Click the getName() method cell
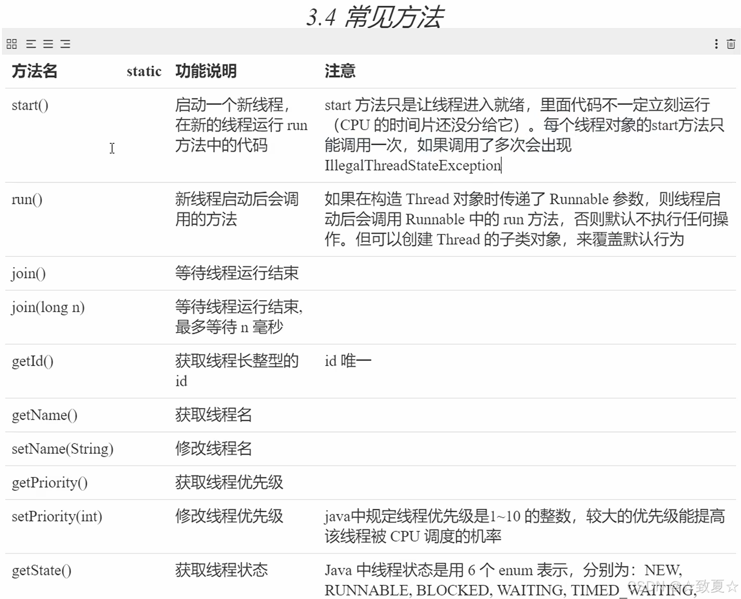This screenshot has height=599, width=741. pos(44,415)
